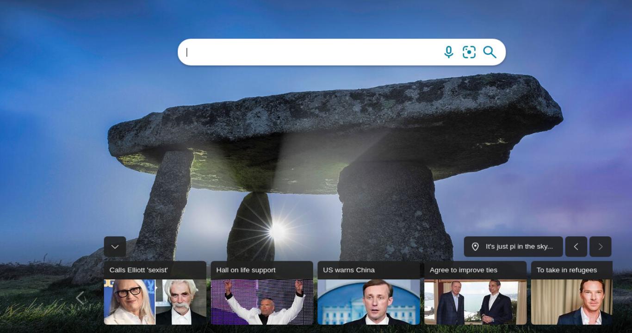Click the Agree to improve ties photo
Viewport: 632px width, 333px height.
tap(476, 302)
